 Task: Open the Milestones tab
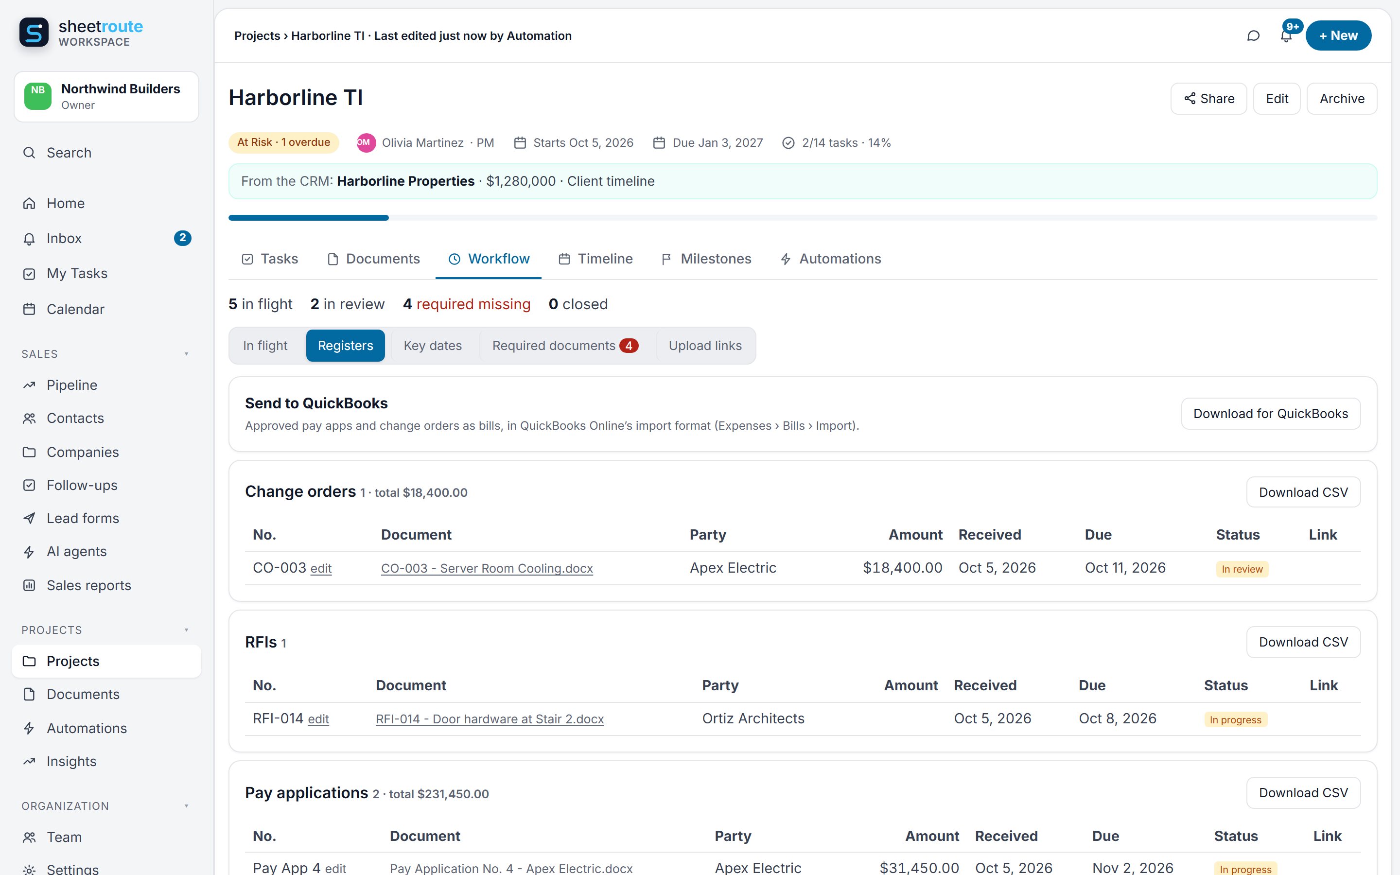(706, 259)
